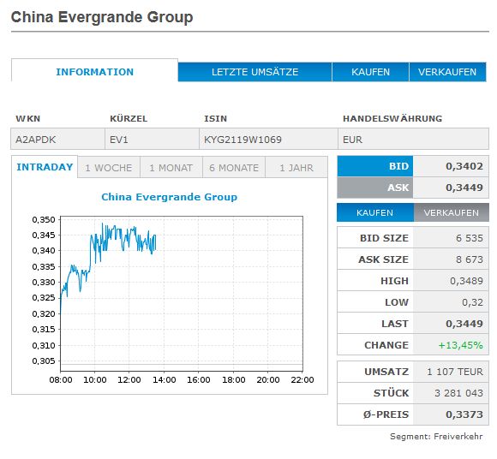Click the blue Kaufen button under Ask
This screenshot has width=497, height=459.
click(x=375, y=212)
